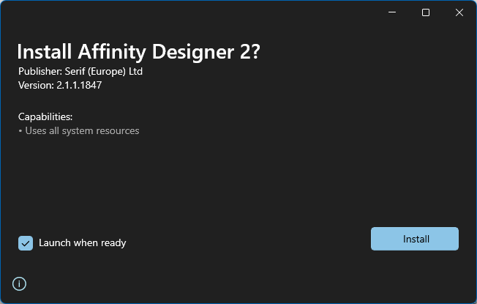The image size is (477, 304).
Task: Uncheck the Launch when ready checkbox
Action: 26,243
